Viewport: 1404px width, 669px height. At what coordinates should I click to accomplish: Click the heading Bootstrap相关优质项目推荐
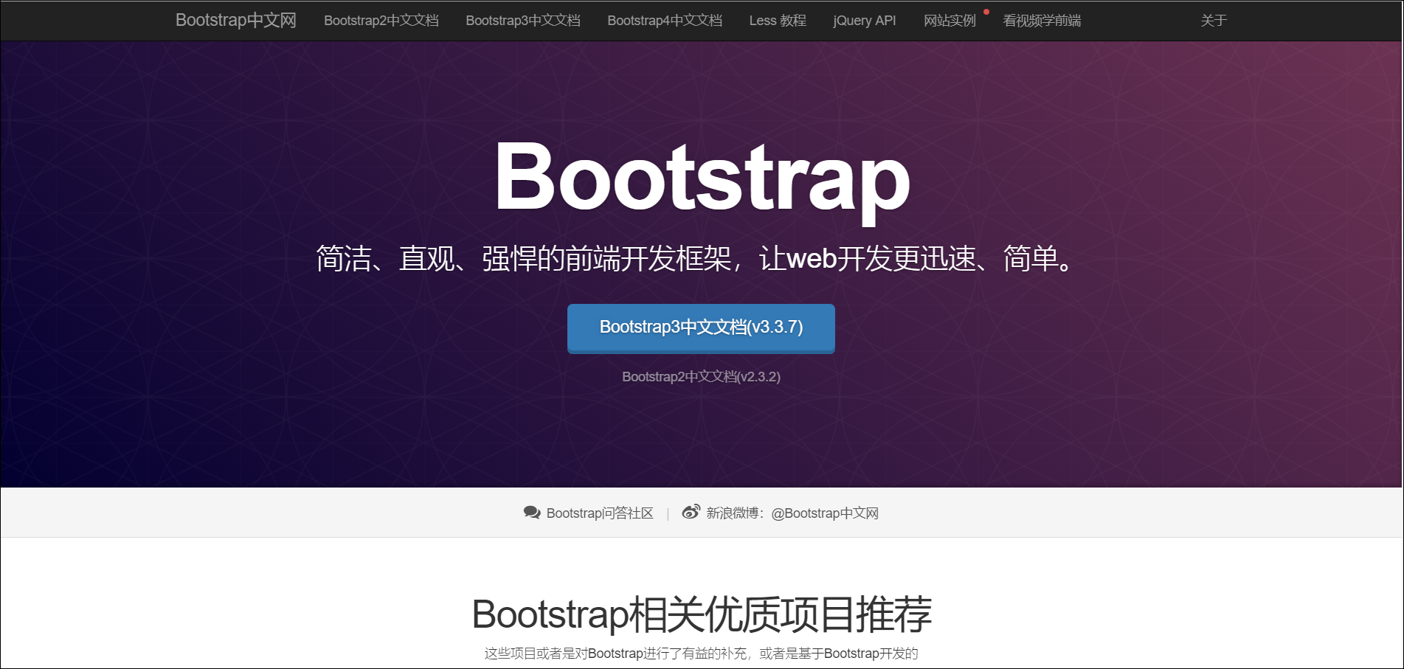click(x=702, y=614)
